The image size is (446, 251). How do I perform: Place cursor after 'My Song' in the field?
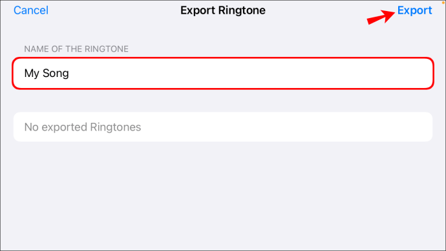(70, 73)
